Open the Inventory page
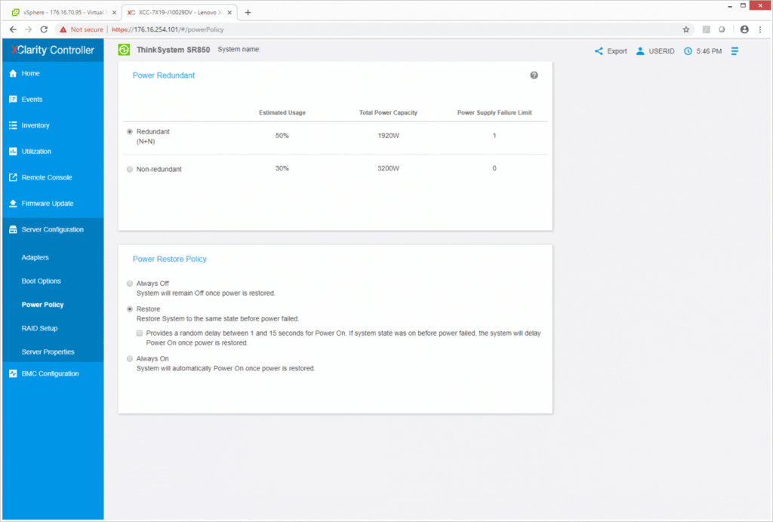Viewport: 773px width, 522px height. [x=35, y=125]
